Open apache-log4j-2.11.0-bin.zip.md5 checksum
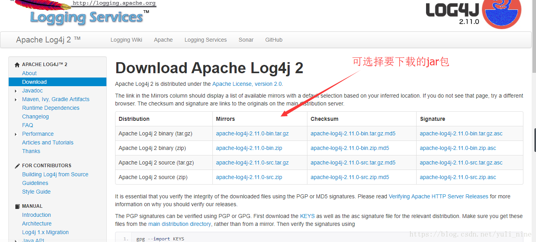Viewport: 536px width, 242px height. (350, 148)
